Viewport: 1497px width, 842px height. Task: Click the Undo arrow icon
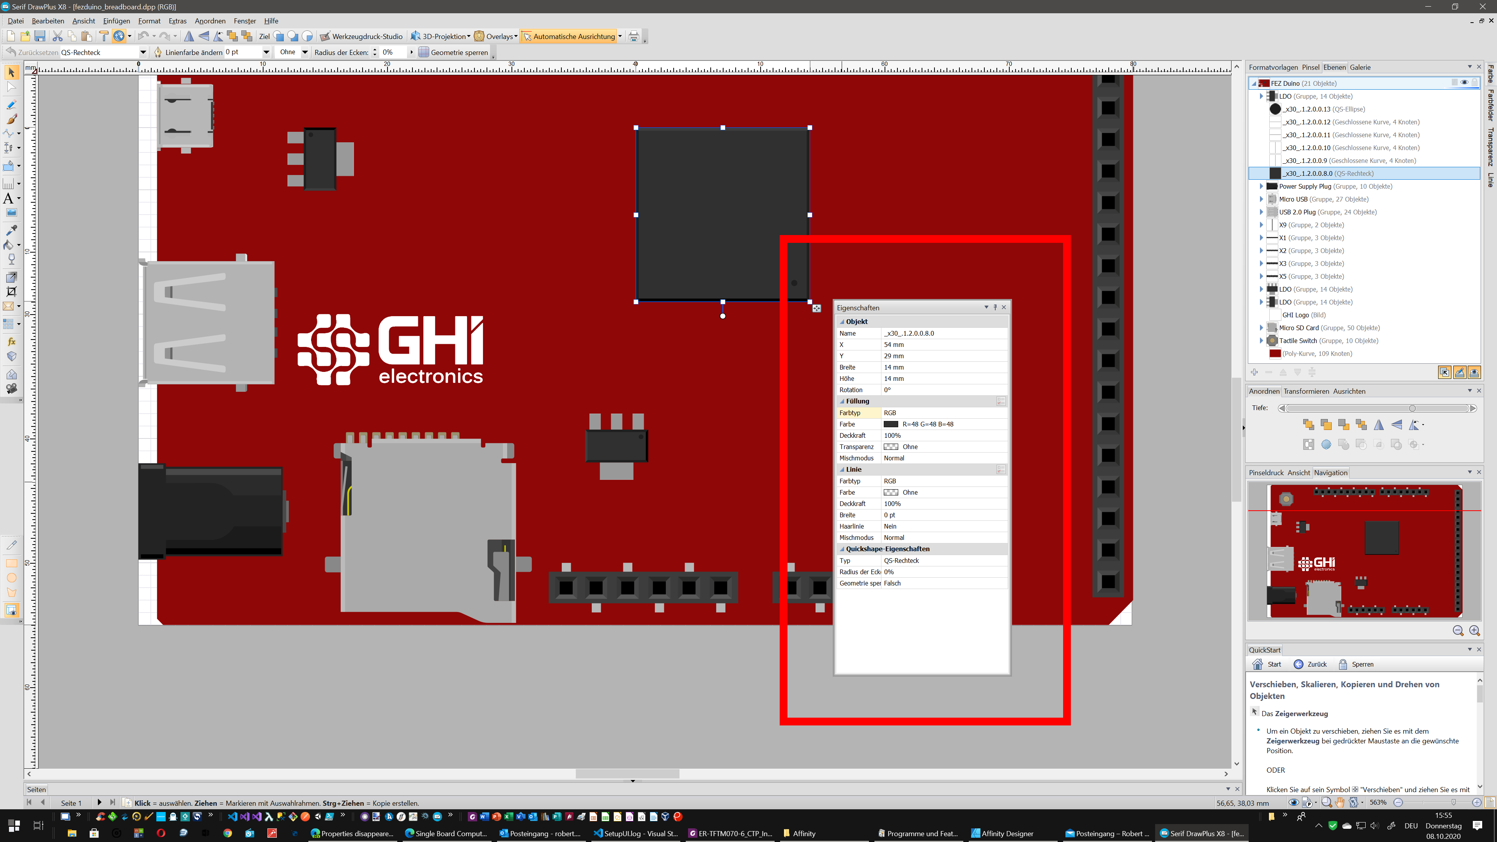143,36
